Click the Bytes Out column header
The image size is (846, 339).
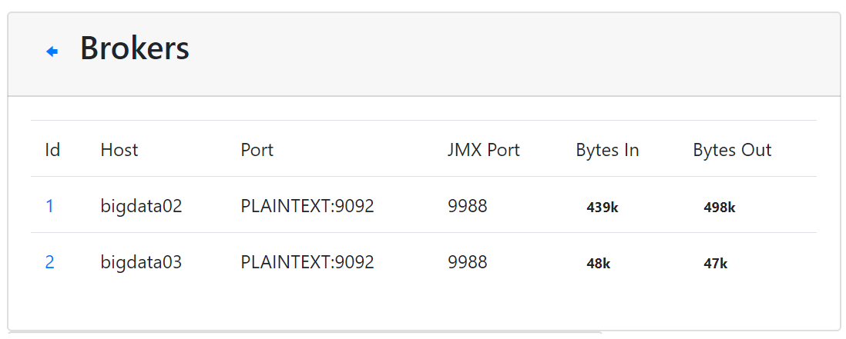[x=732, y=150]
